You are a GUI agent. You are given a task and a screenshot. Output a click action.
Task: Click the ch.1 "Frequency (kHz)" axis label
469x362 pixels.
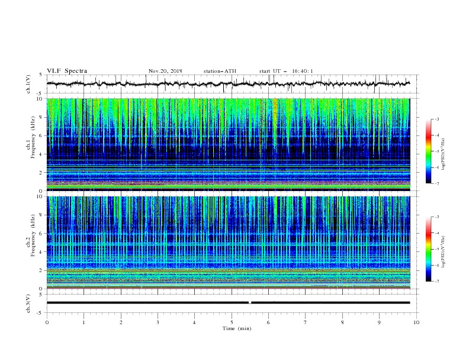pyautogui.click(x=33, y=138)
